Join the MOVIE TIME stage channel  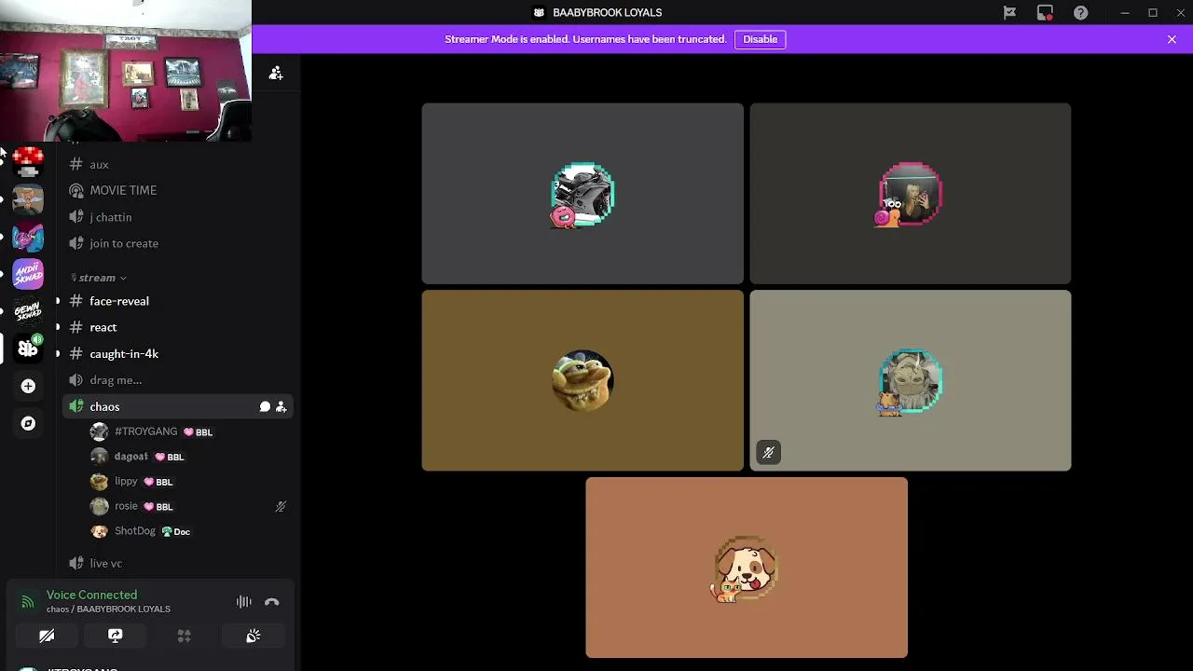[177, 190]
